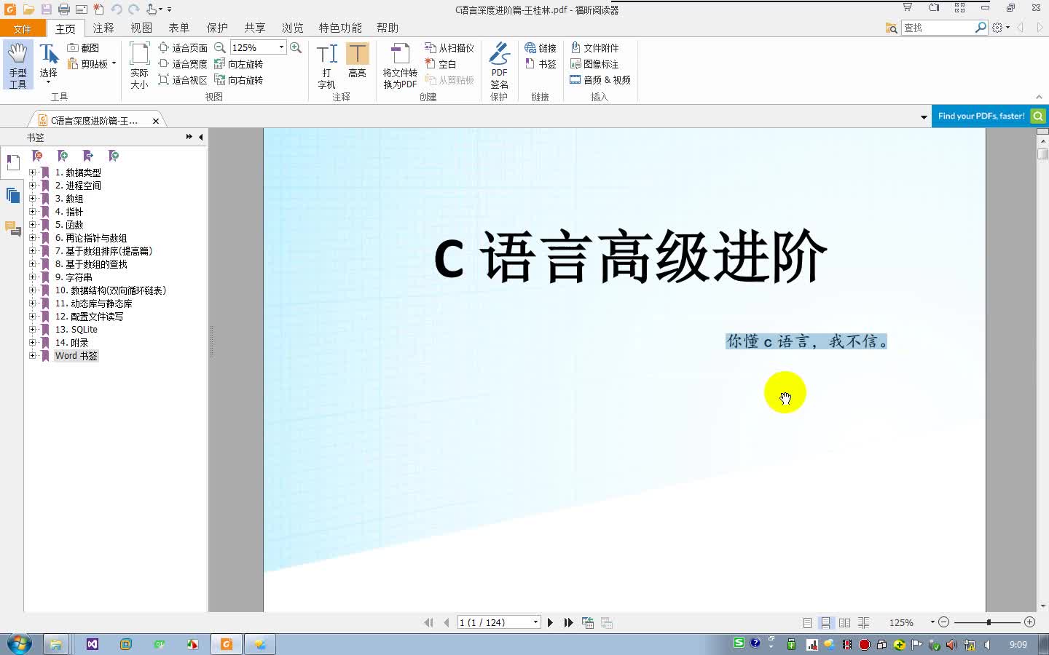The height and width of the screenshot is (655, 1049).
Task: Open the File (文件) menu
Action: coord(23,28)
